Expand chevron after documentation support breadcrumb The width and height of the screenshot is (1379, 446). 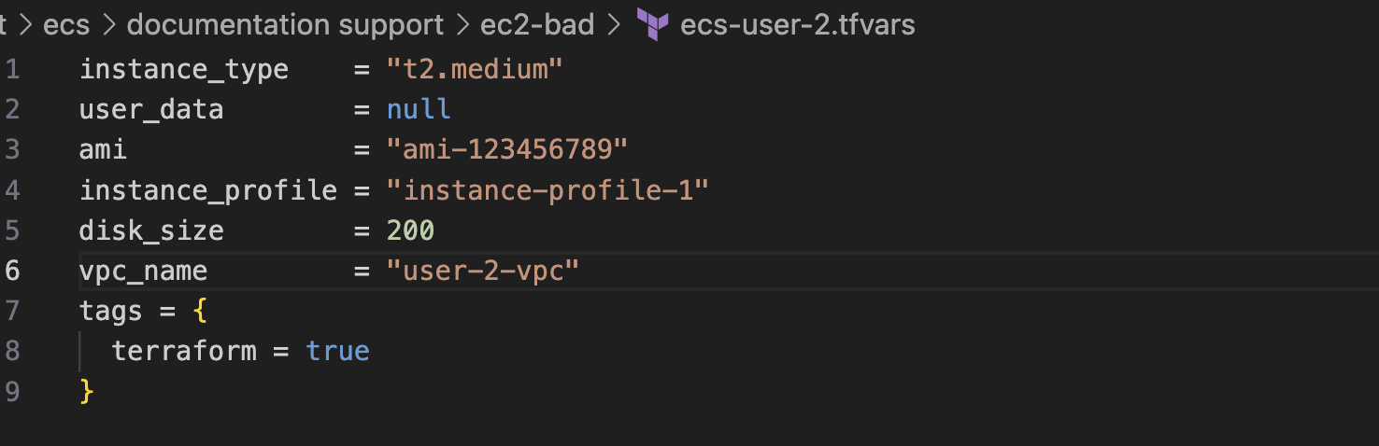(462, 25)
